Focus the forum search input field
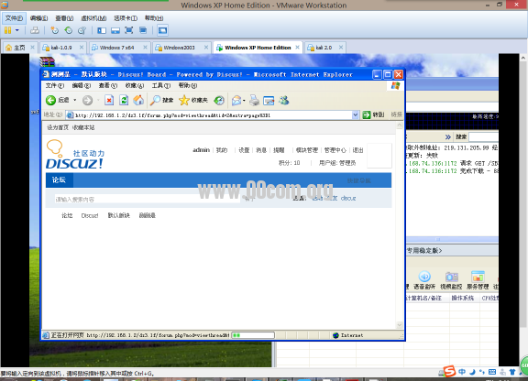Viewport: 528px width, 381px height. tap(148, 200)
